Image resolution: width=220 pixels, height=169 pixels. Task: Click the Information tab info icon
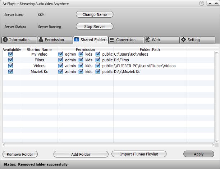[5, 40]
